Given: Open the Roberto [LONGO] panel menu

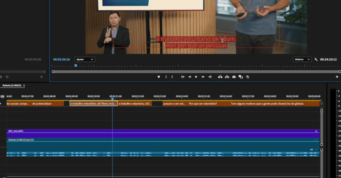Looking at the screenshot, I should tap(24, 86).
